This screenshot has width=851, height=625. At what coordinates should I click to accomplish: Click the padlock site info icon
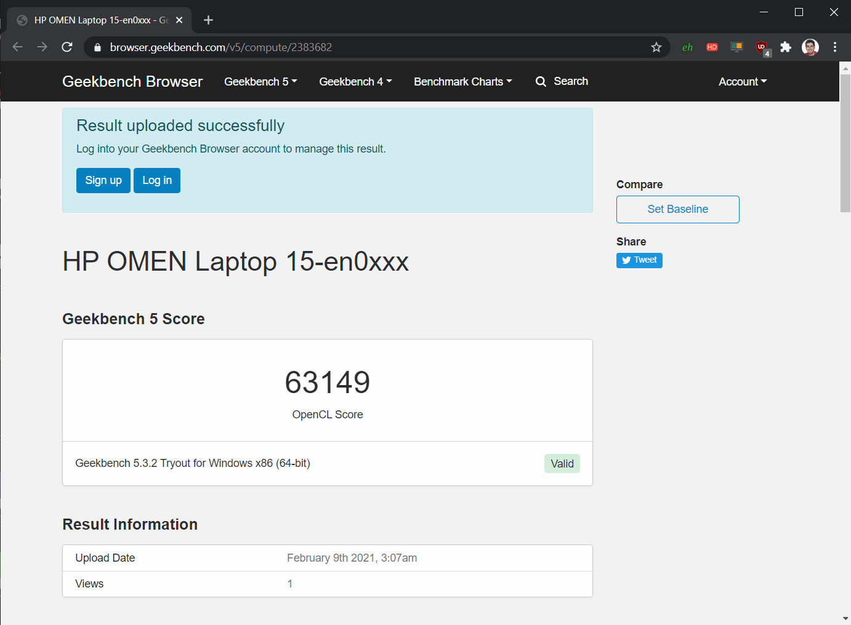point(97,47)
